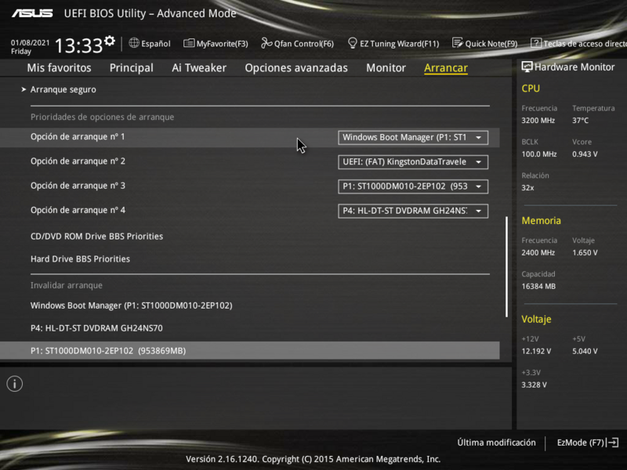Open boot option nº 3 dropdown
Image resolution: width=627 pixels, height=470 pixels.
(x=413, y=186)
